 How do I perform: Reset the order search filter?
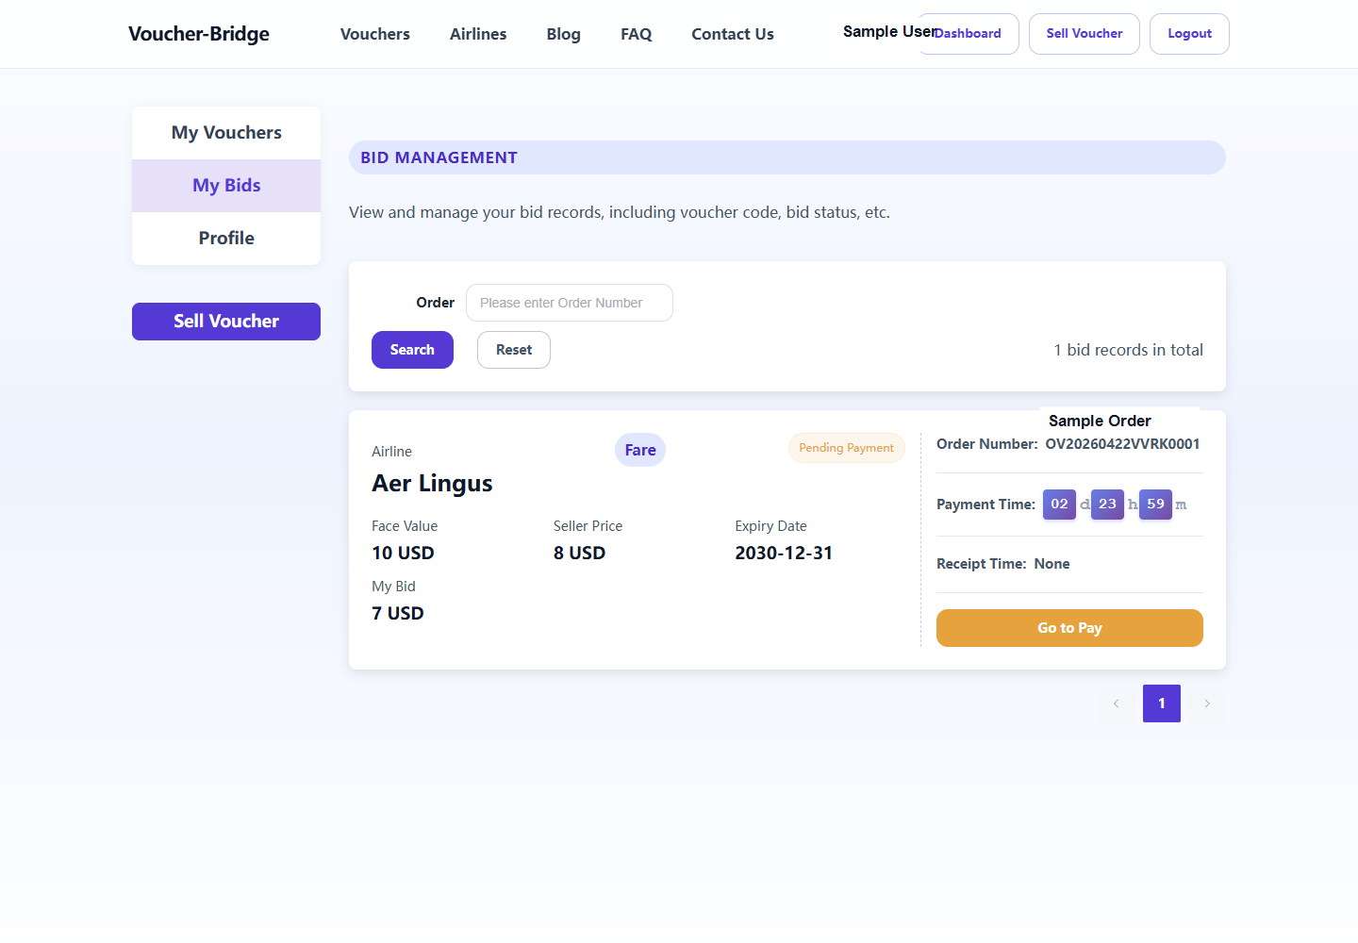coord(514,350)
